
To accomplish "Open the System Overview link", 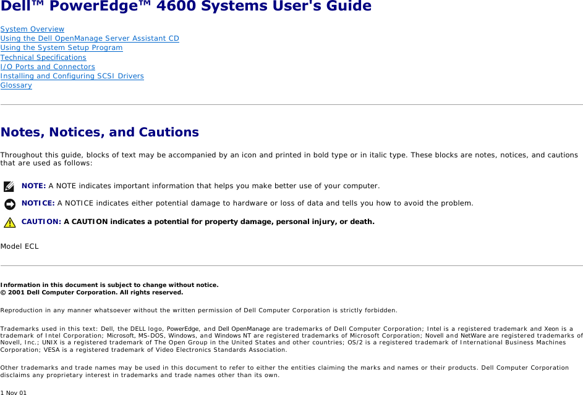I will (x=32, y=29).
